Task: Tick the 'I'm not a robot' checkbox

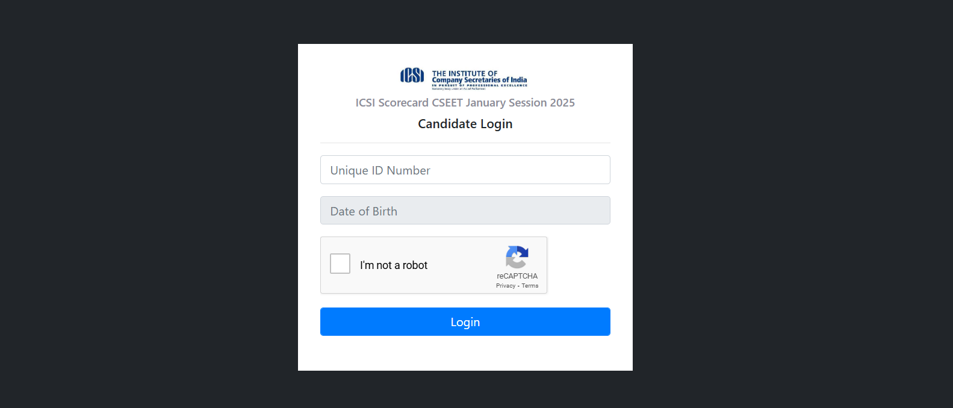Action: pos(340,264)
